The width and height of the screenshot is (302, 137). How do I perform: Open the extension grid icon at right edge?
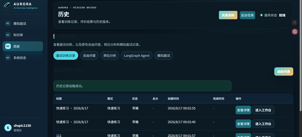[x=295, y=23]
